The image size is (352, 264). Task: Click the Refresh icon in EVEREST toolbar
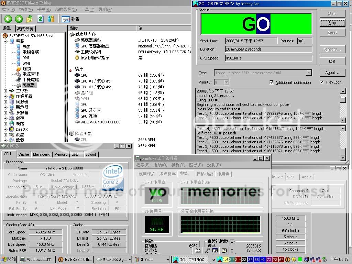point(40,19)
